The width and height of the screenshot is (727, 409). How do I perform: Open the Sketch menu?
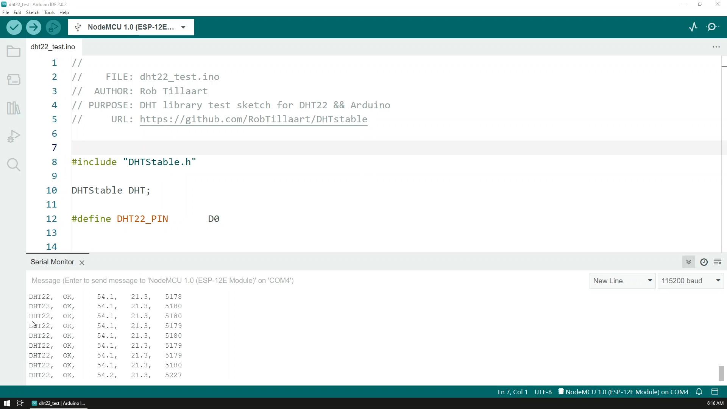pyautogui.click(x=33, y=12)
